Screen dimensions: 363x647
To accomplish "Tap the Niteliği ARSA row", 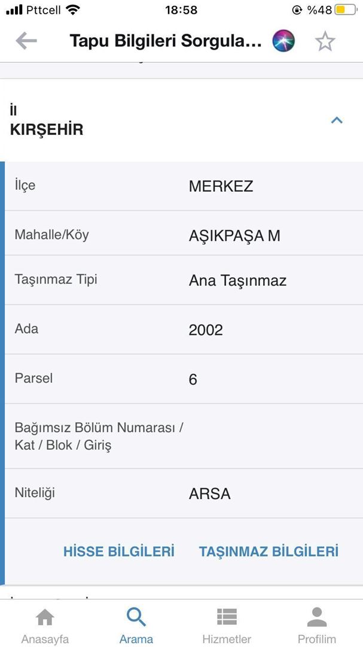I will pyautogui.click(x=182, y=494).
